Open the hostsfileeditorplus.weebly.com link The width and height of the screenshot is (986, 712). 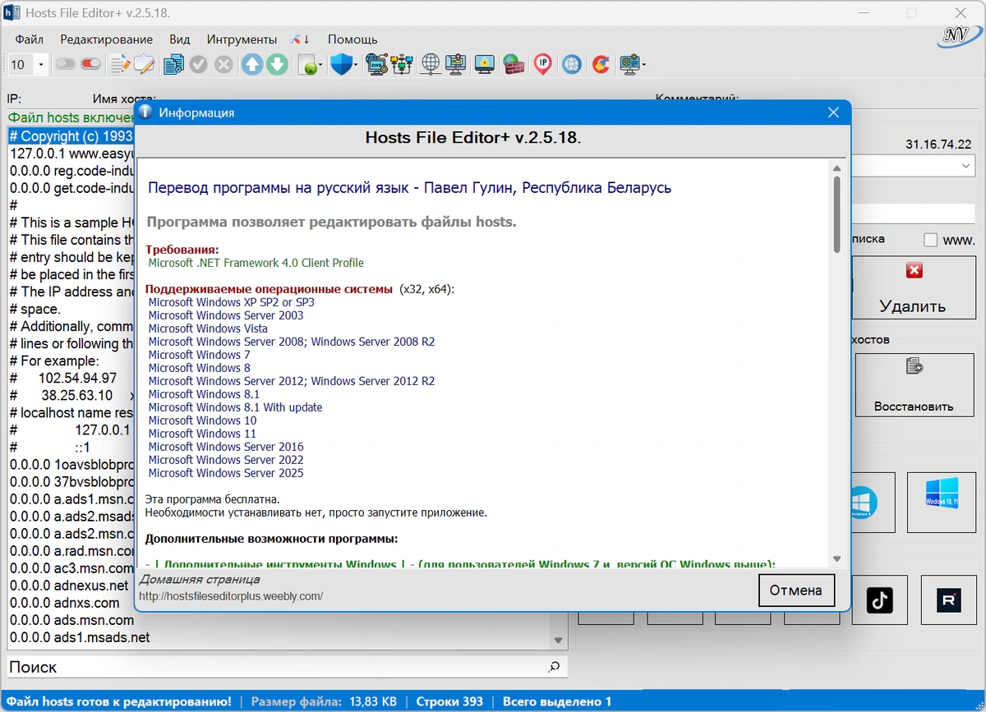pyautogui.click(x=231, y=596)
